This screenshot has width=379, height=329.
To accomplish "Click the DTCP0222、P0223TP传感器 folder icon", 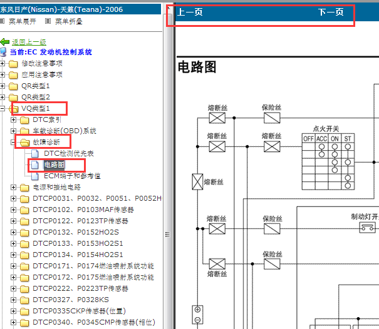I will [24, 289].
